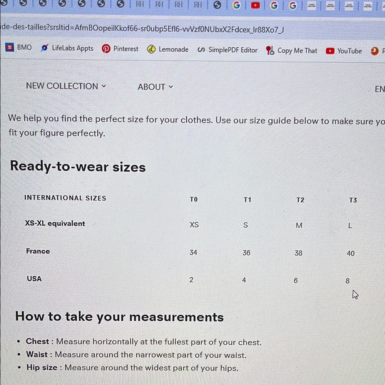Open the Copy Me That bookmark
This screenshot has height=385, width=385.
tap(292, 50)
